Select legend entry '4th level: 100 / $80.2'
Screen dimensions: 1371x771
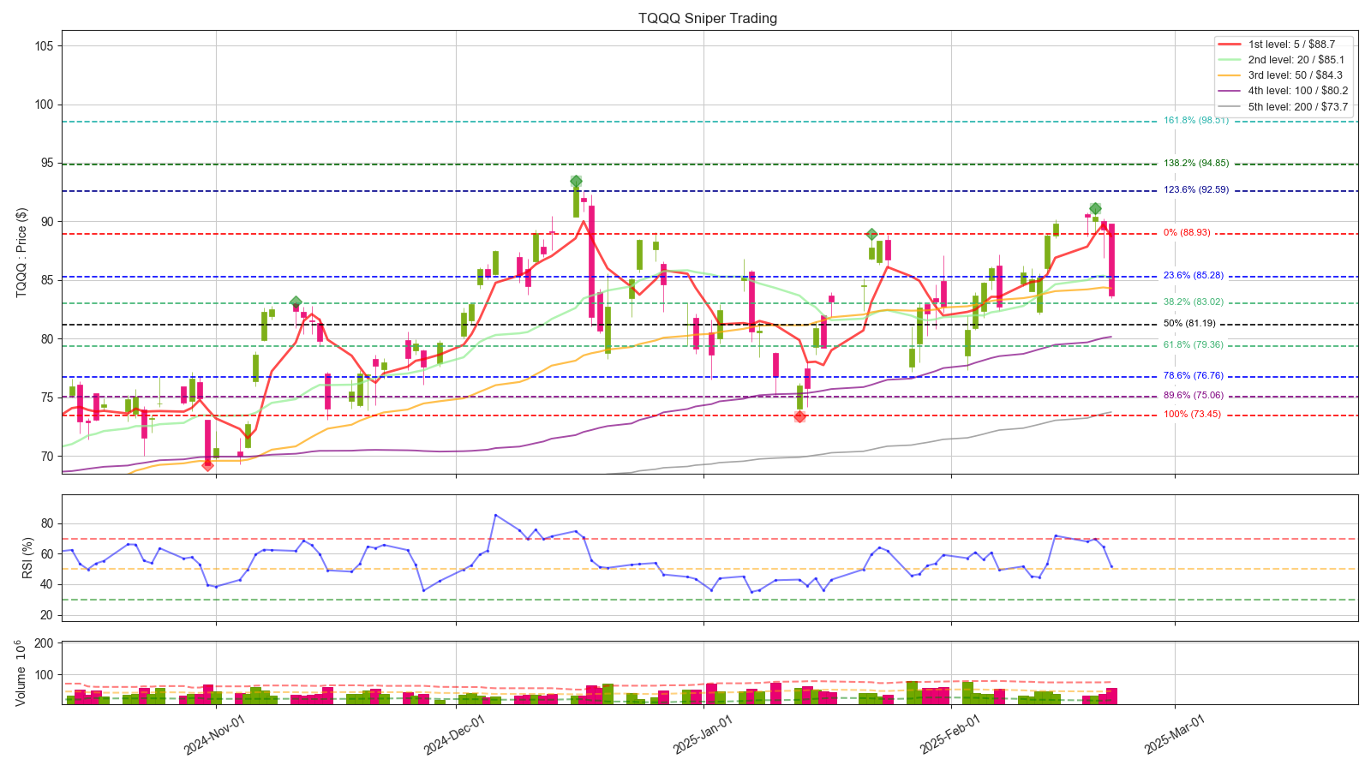pos(1298,91)
